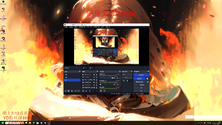Screen dimensions: 222x125
Task: Open the Tools menu in OBS
Action: (103, 27)
